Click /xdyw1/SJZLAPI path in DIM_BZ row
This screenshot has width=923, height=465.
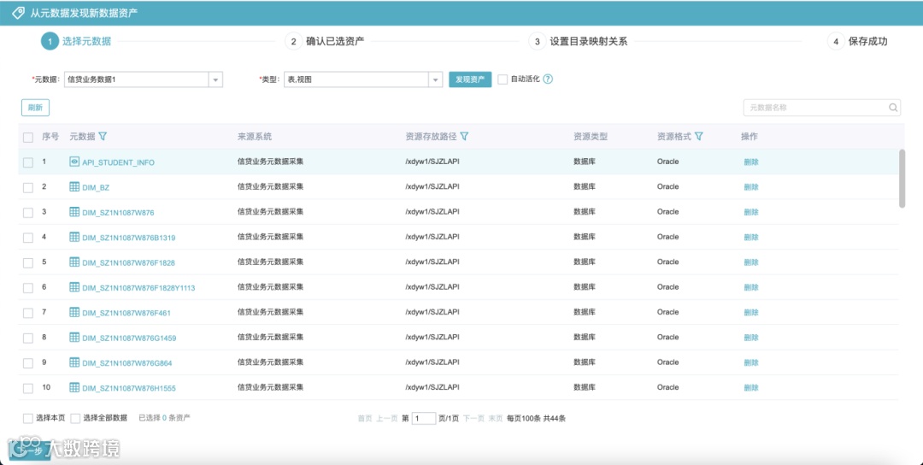click(432, 186)
